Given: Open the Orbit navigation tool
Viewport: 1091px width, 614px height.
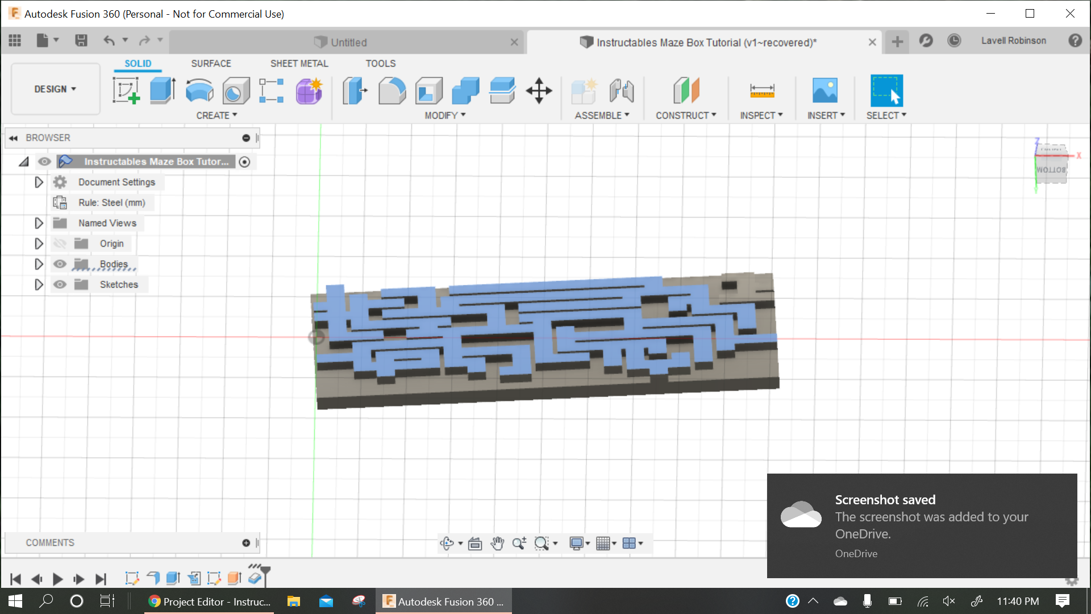Looking at the screenshot, I should click(x=447, y=544).
